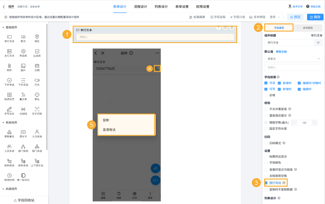The height and width of the screenshot is (204, 325).
Task: Open the 字段回收站 recycle bin
Action: (x=24, y=200)
